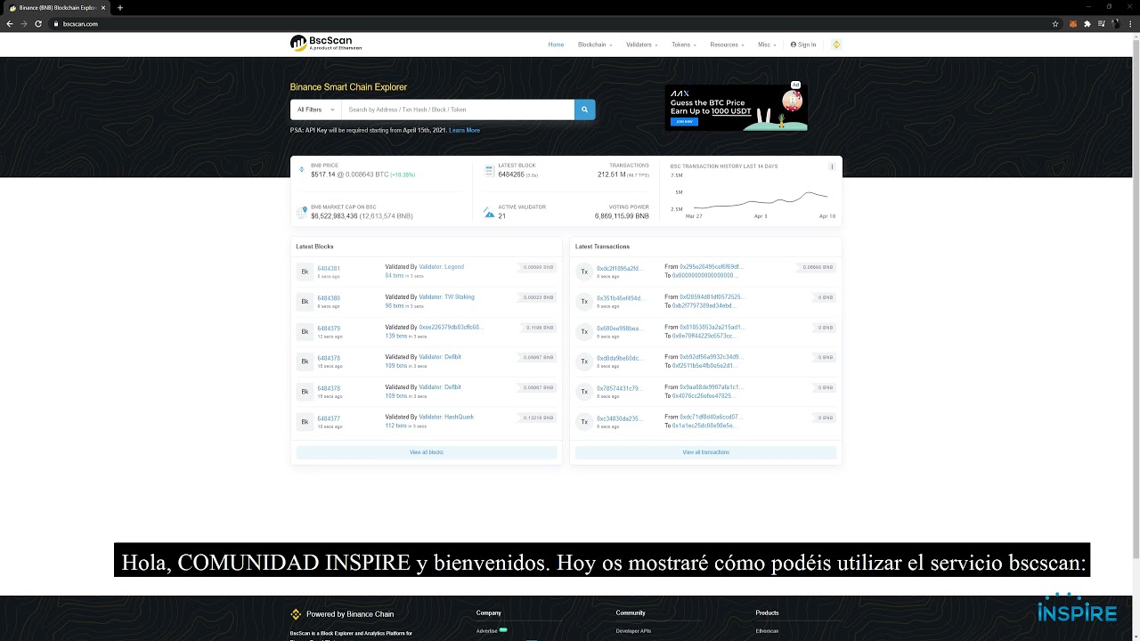Click the search by address input field
The width and height of the screenshot is (1140, 641).
click(458, 110)
